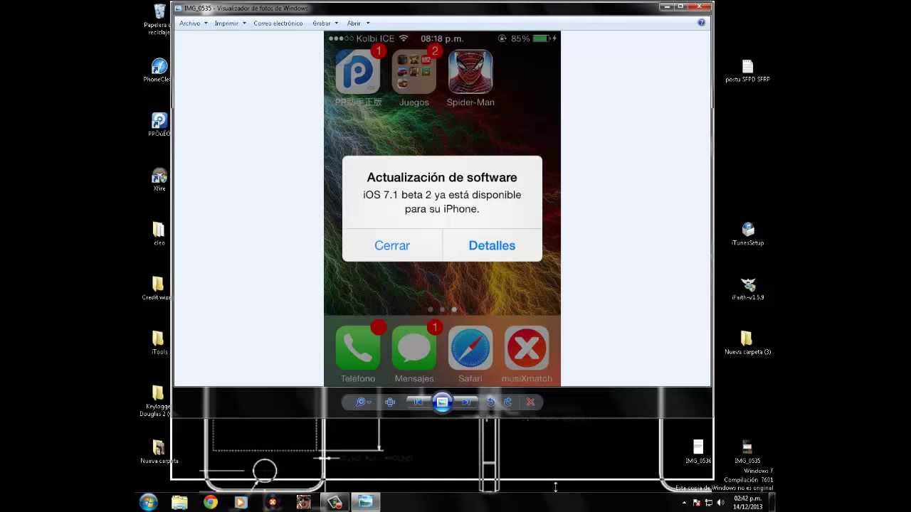
Task: Open Papelera de reciclaje desktop icon
Action: coord(159,19)
